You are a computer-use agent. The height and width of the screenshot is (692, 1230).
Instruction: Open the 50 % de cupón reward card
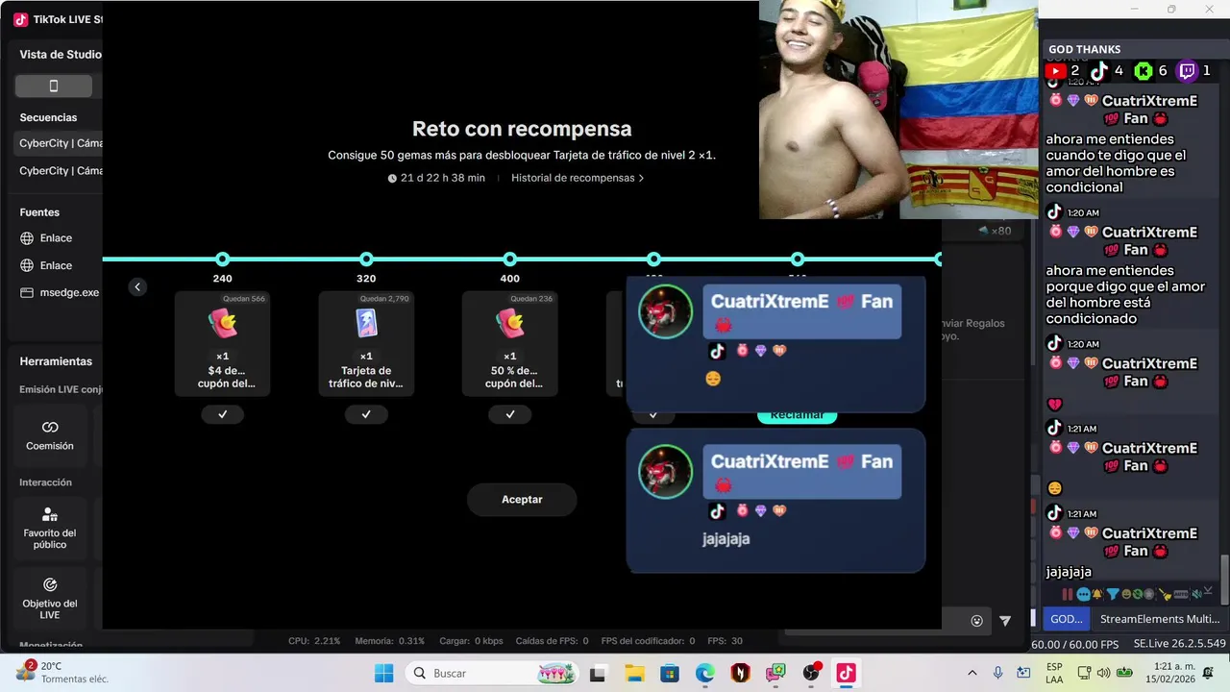pos(509,344)
